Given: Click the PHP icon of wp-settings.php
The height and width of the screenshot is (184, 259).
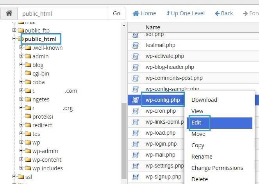Looking at the screenshot, I should point(136,166).
